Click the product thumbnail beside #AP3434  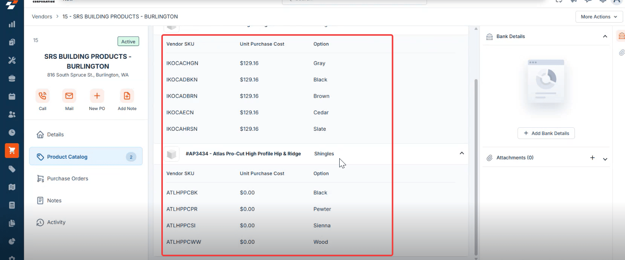click(x=172, y=154)
